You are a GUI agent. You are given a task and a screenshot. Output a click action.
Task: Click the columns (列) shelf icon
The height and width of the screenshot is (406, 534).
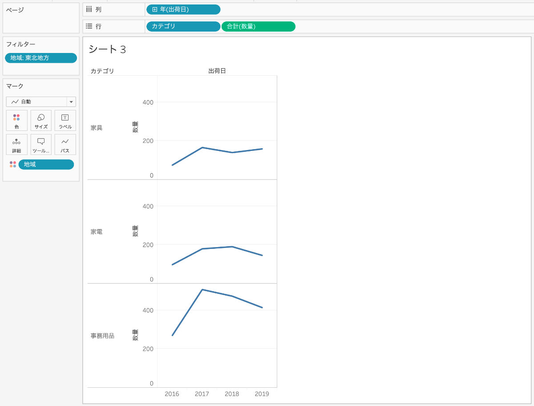click(89, 9)
